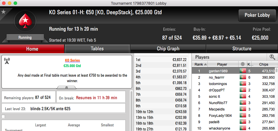Viewport: 278px width, 131px height.
Task: Select player row sonic tt
Action: point(234,97)
